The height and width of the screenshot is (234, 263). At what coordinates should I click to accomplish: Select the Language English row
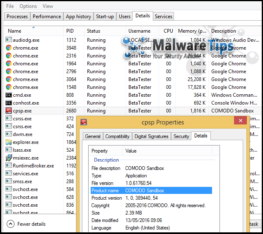[x=151, y=228]
